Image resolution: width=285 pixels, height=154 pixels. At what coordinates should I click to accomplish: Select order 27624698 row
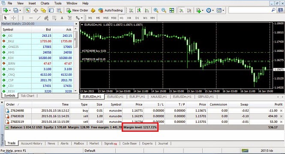(x=144, y=110)
